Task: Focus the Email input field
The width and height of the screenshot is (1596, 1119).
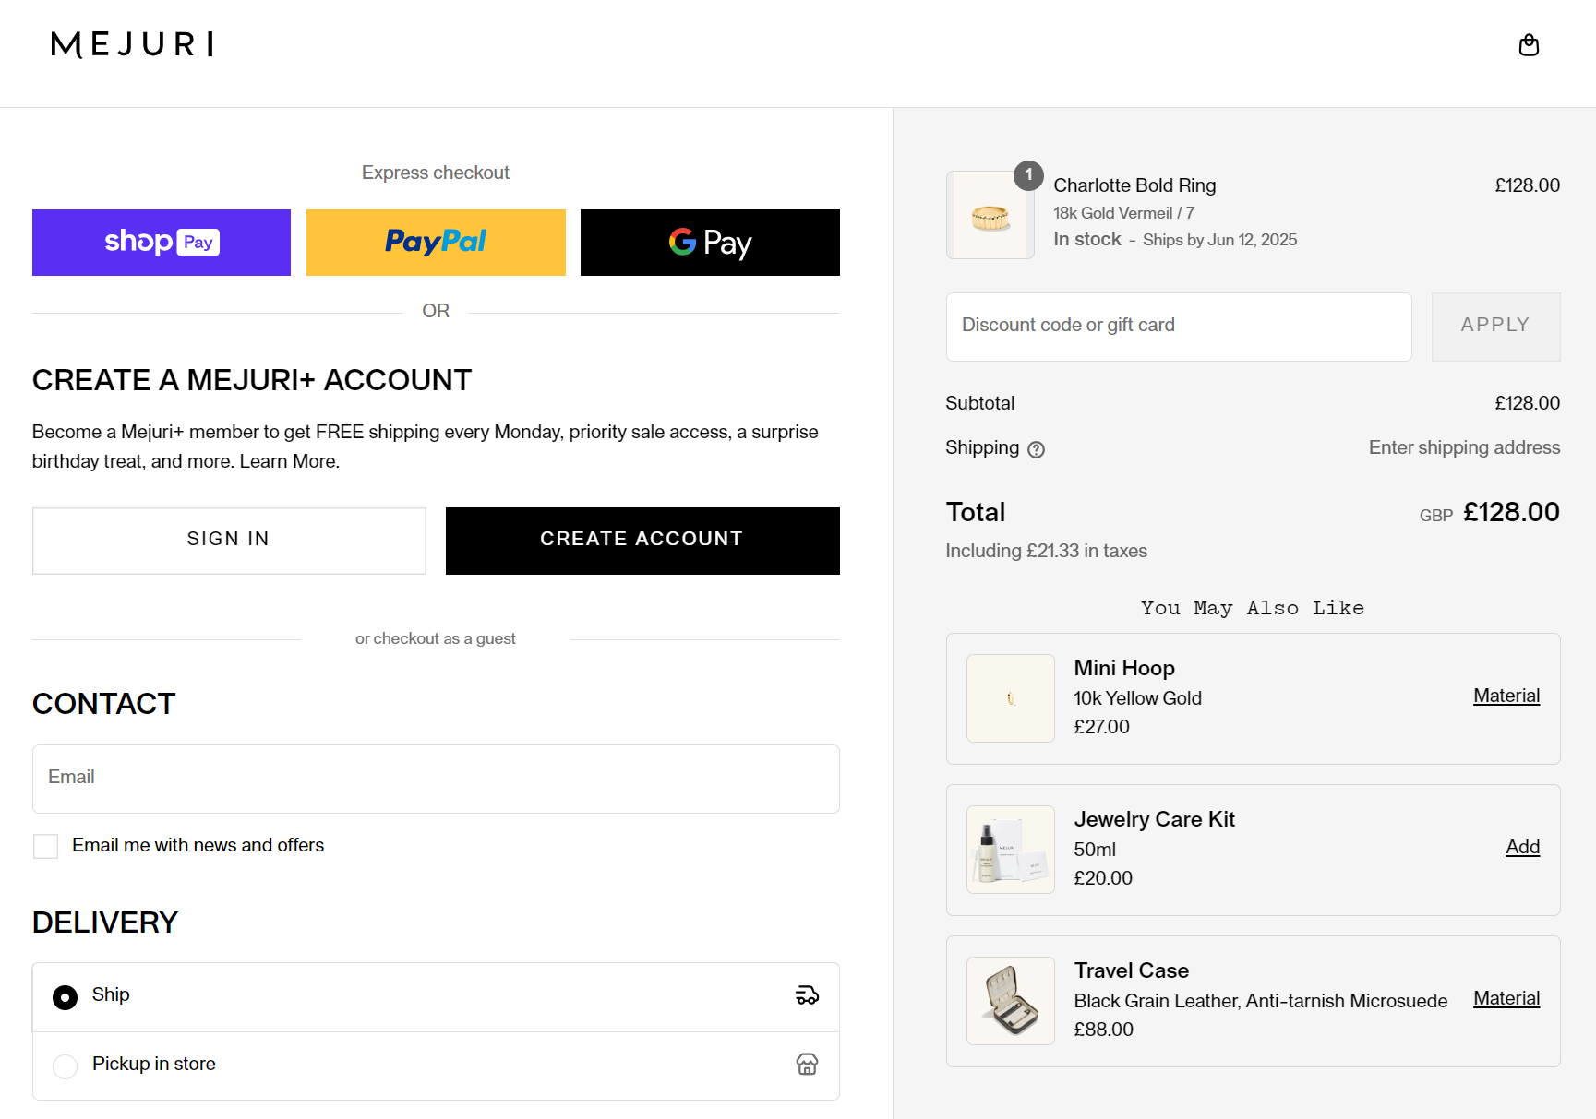Action: tap(436, 779)
